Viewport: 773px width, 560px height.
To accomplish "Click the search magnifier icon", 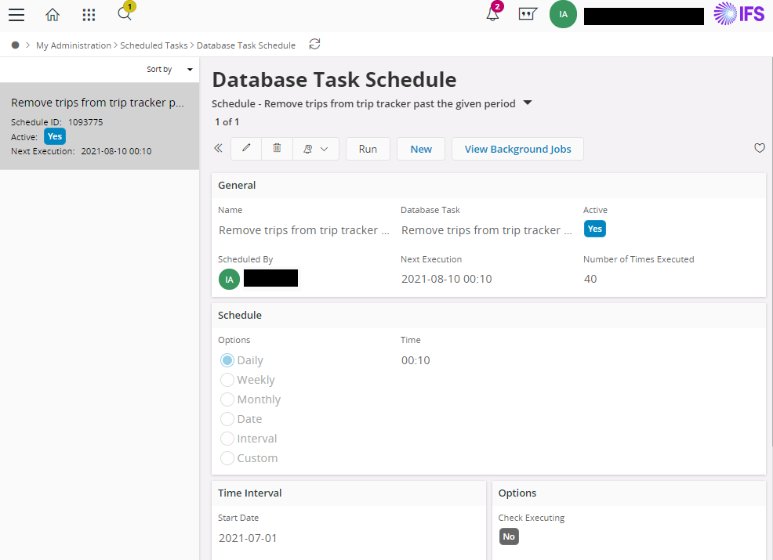I will (124, 14).
